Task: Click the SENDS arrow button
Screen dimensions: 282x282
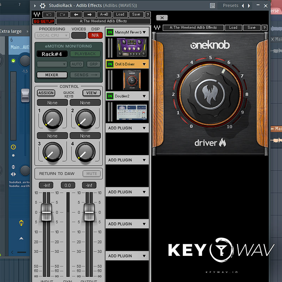Action: coord(85,75)
